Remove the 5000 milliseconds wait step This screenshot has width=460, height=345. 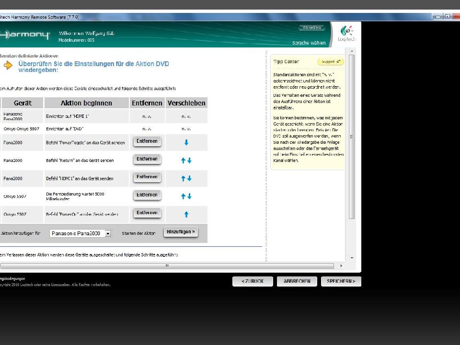(147, 195)
